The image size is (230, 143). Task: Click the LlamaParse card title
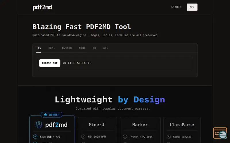(182, 125)
